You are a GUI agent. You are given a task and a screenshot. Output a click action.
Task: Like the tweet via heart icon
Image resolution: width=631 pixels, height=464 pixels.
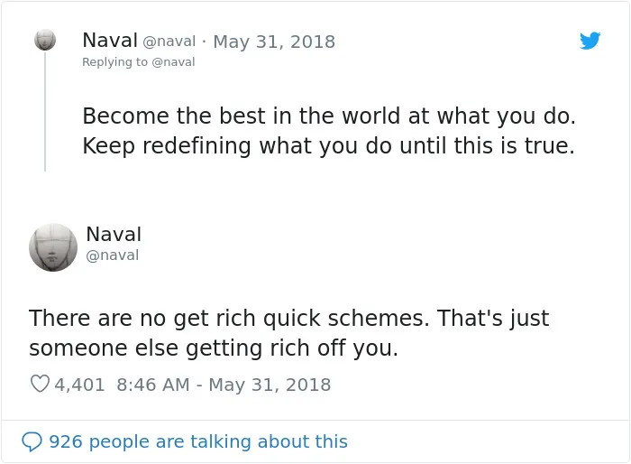tap(40, 384)
